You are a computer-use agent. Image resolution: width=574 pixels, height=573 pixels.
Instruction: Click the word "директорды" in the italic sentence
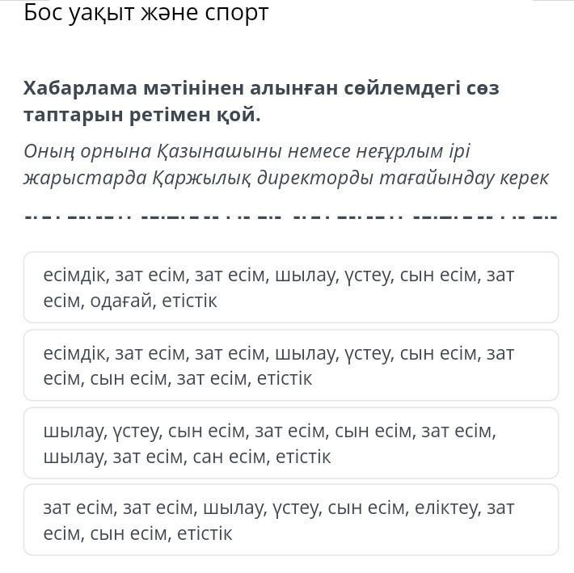(322, 178)
